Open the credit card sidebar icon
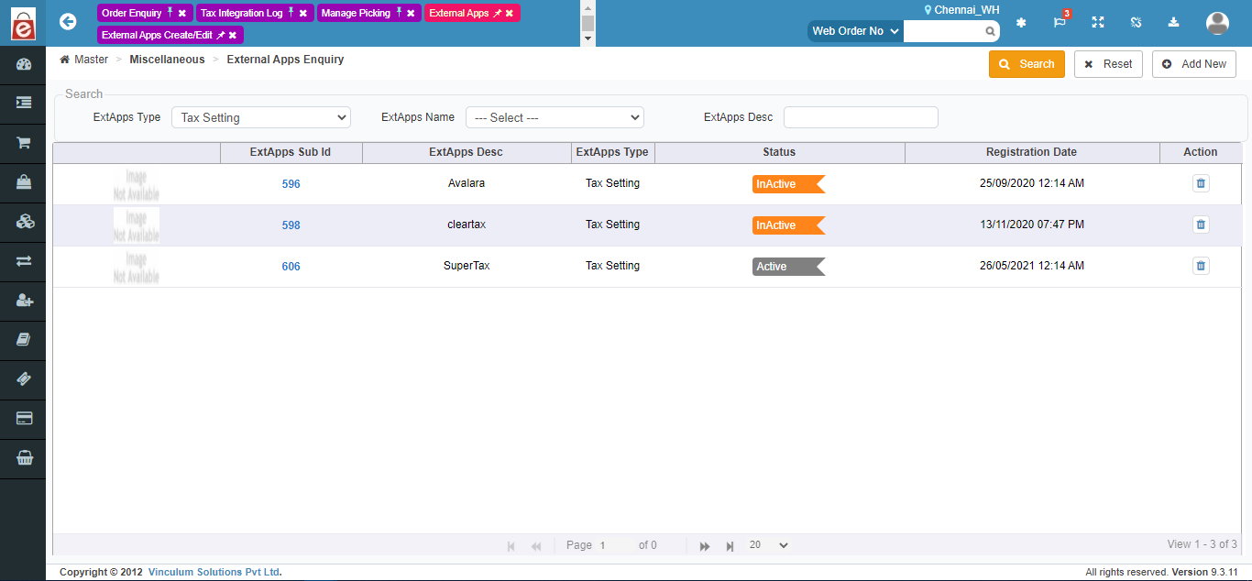Image resolution: width=1252 pixels, height=581 pixels. tap(24, 419)
